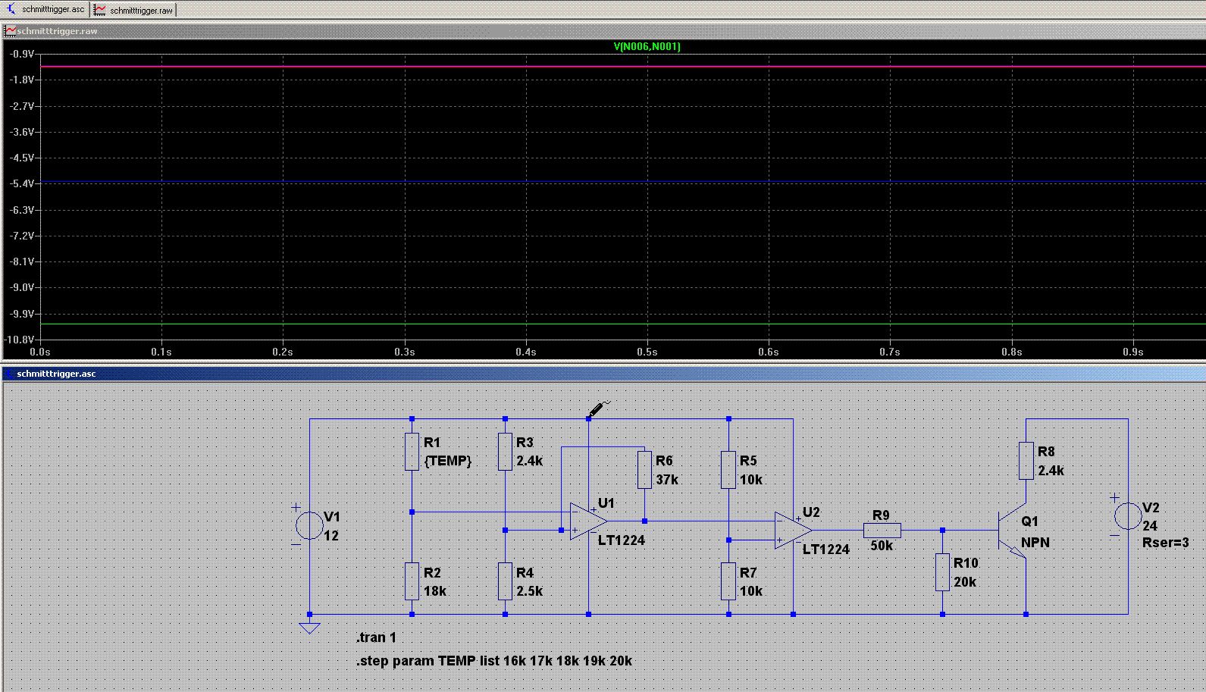Viewport: 1206px width, 692px height.
Task: Click the {TEMP} value of R1
Action: (448, 461)
